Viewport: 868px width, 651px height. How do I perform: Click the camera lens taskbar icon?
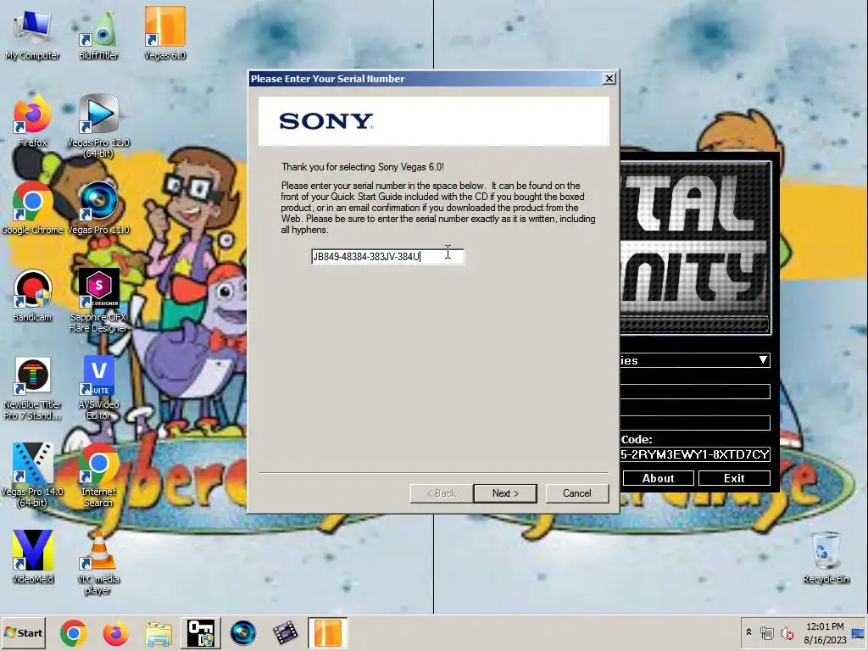[243, 632]
